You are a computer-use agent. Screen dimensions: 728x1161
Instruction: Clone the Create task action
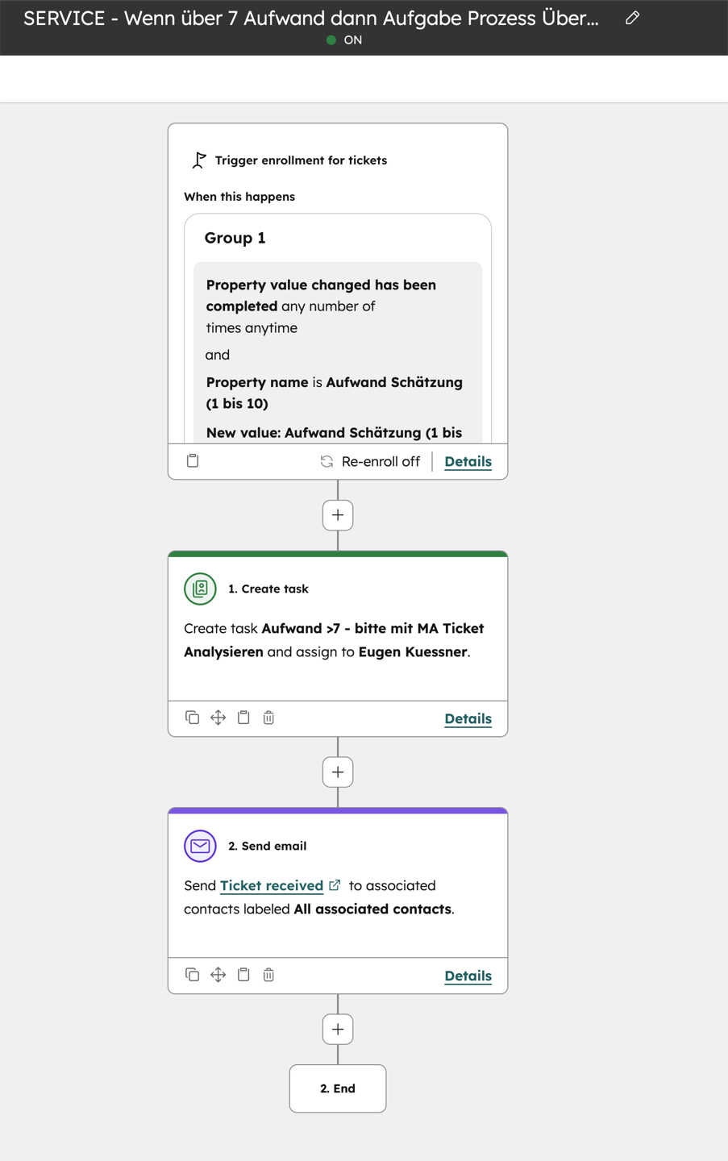coord(192,717)
